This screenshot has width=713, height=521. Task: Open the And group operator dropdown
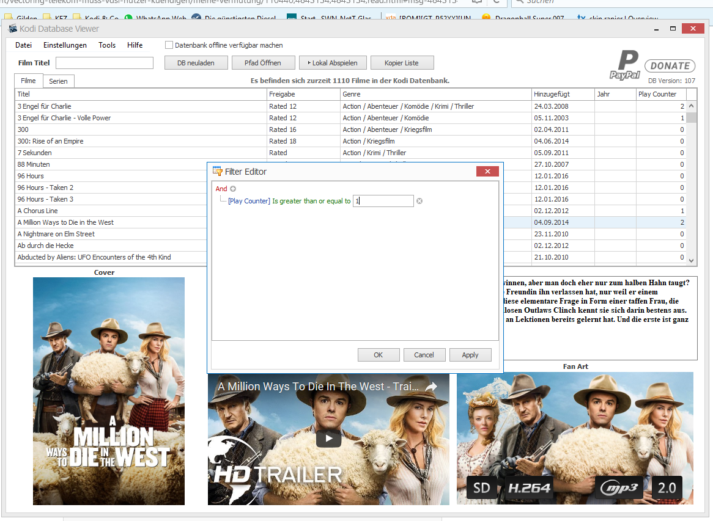pyautogui.click(x=221, y=189)
